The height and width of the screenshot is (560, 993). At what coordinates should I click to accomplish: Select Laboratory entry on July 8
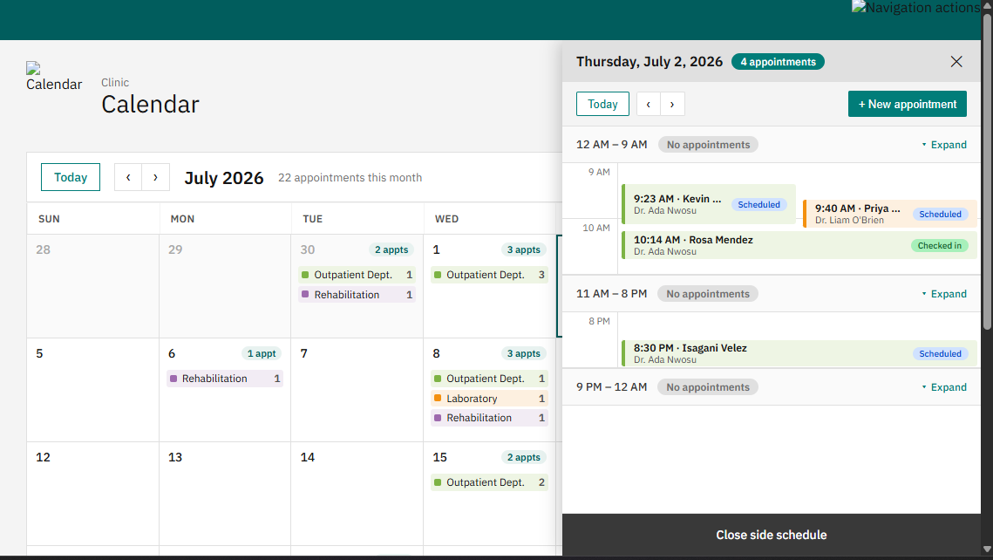[x=490, y=399]
